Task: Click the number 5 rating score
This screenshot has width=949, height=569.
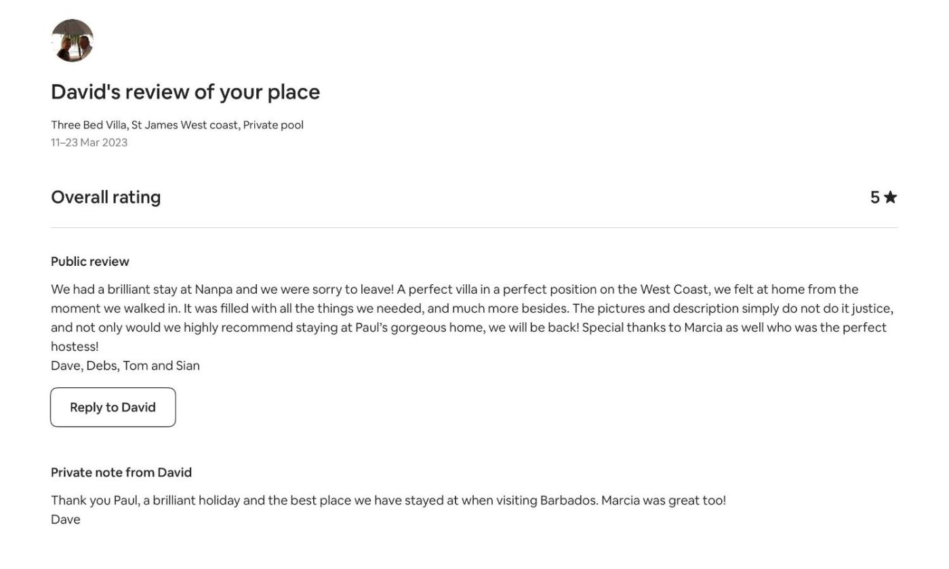Action: (874, 197)
